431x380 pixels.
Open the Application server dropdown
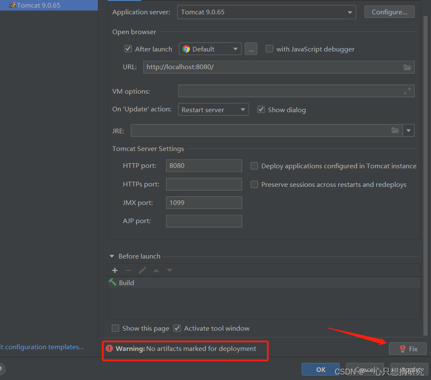pyautogui.click(x=350, y=12)
